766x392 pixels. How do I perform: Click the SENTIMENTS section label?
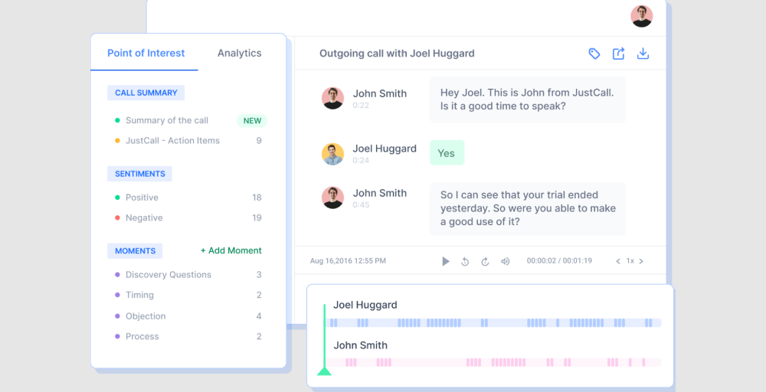[x=139, y=174]
